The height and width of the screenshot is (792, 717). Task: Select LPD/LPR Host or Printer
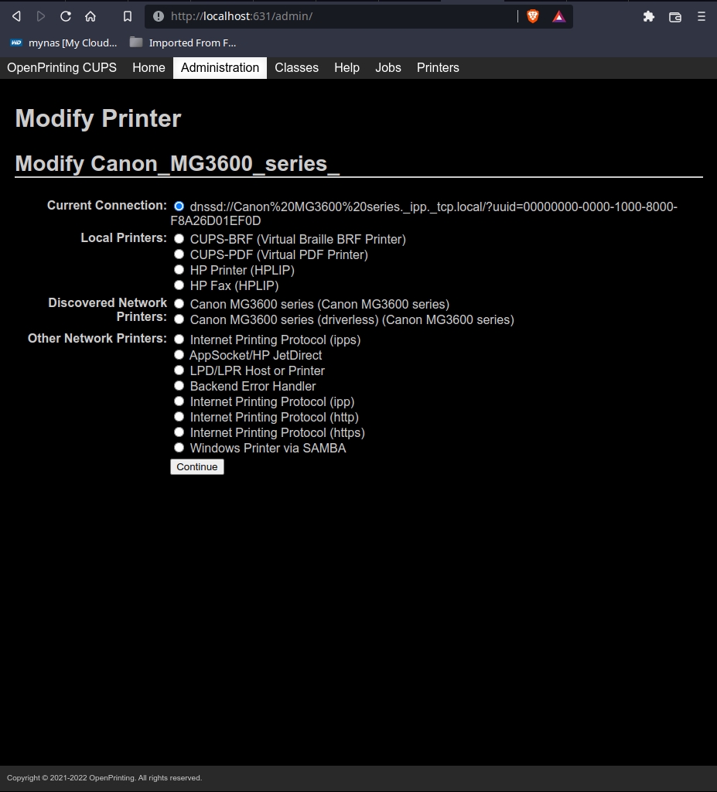tap(179, 370)
